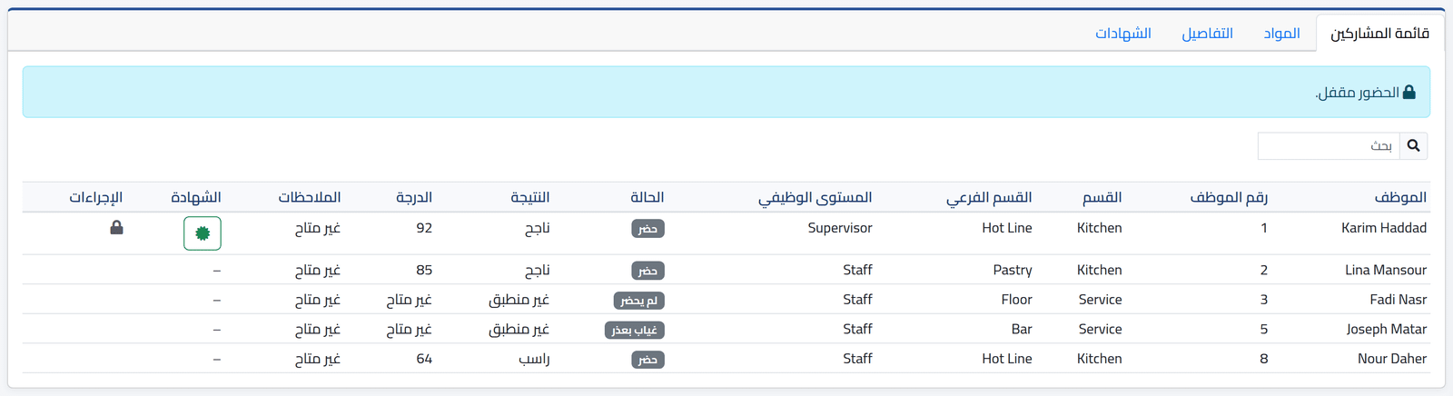Select the قائمة المشاركين tab
The height and width of the screenshot is (396, 1453).
(x=1379, y=33)
